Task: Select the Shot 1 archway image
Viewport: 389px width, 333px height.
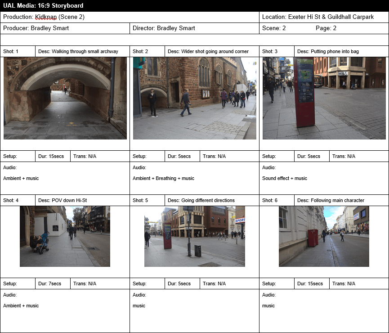Action: [65, 98]
